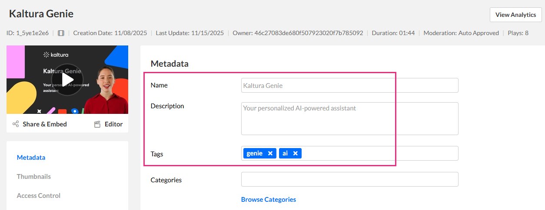Focus the Categories input box
Screen dimensions: 545x210
(x=349, y=179)
